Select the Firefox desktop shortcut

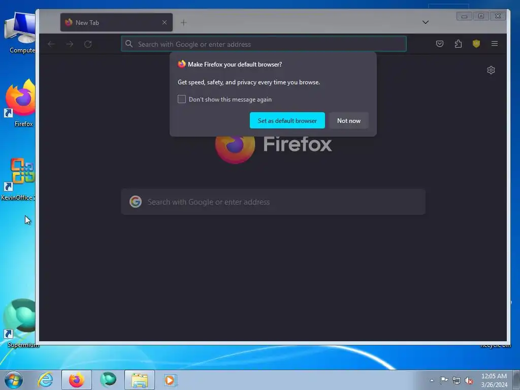(x=20, y=104)
